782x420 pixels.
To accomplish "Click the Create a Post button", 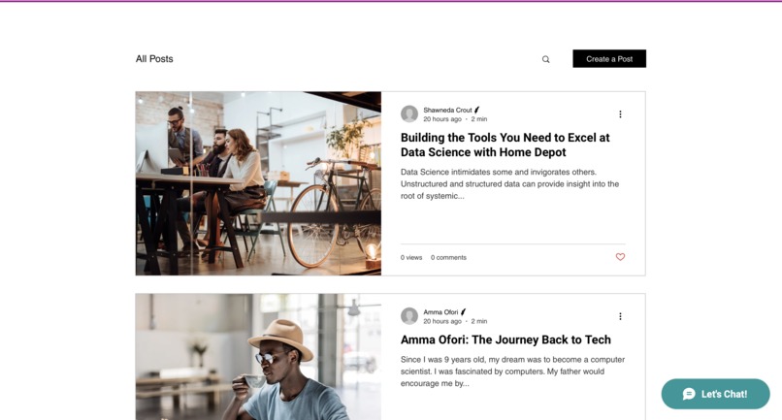I will coord(609,59).
